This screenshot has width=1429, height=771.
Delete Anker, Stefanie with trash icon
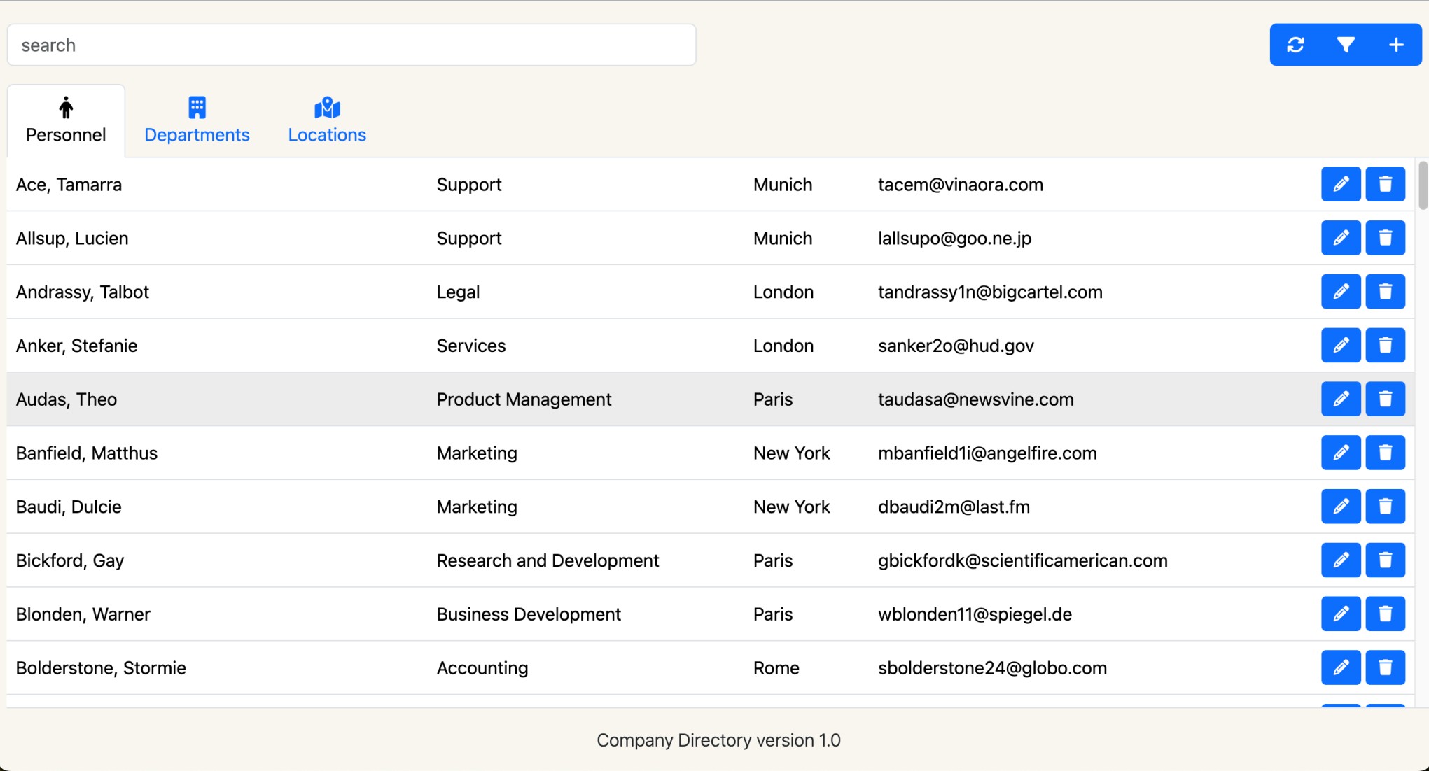point(1385,346)
